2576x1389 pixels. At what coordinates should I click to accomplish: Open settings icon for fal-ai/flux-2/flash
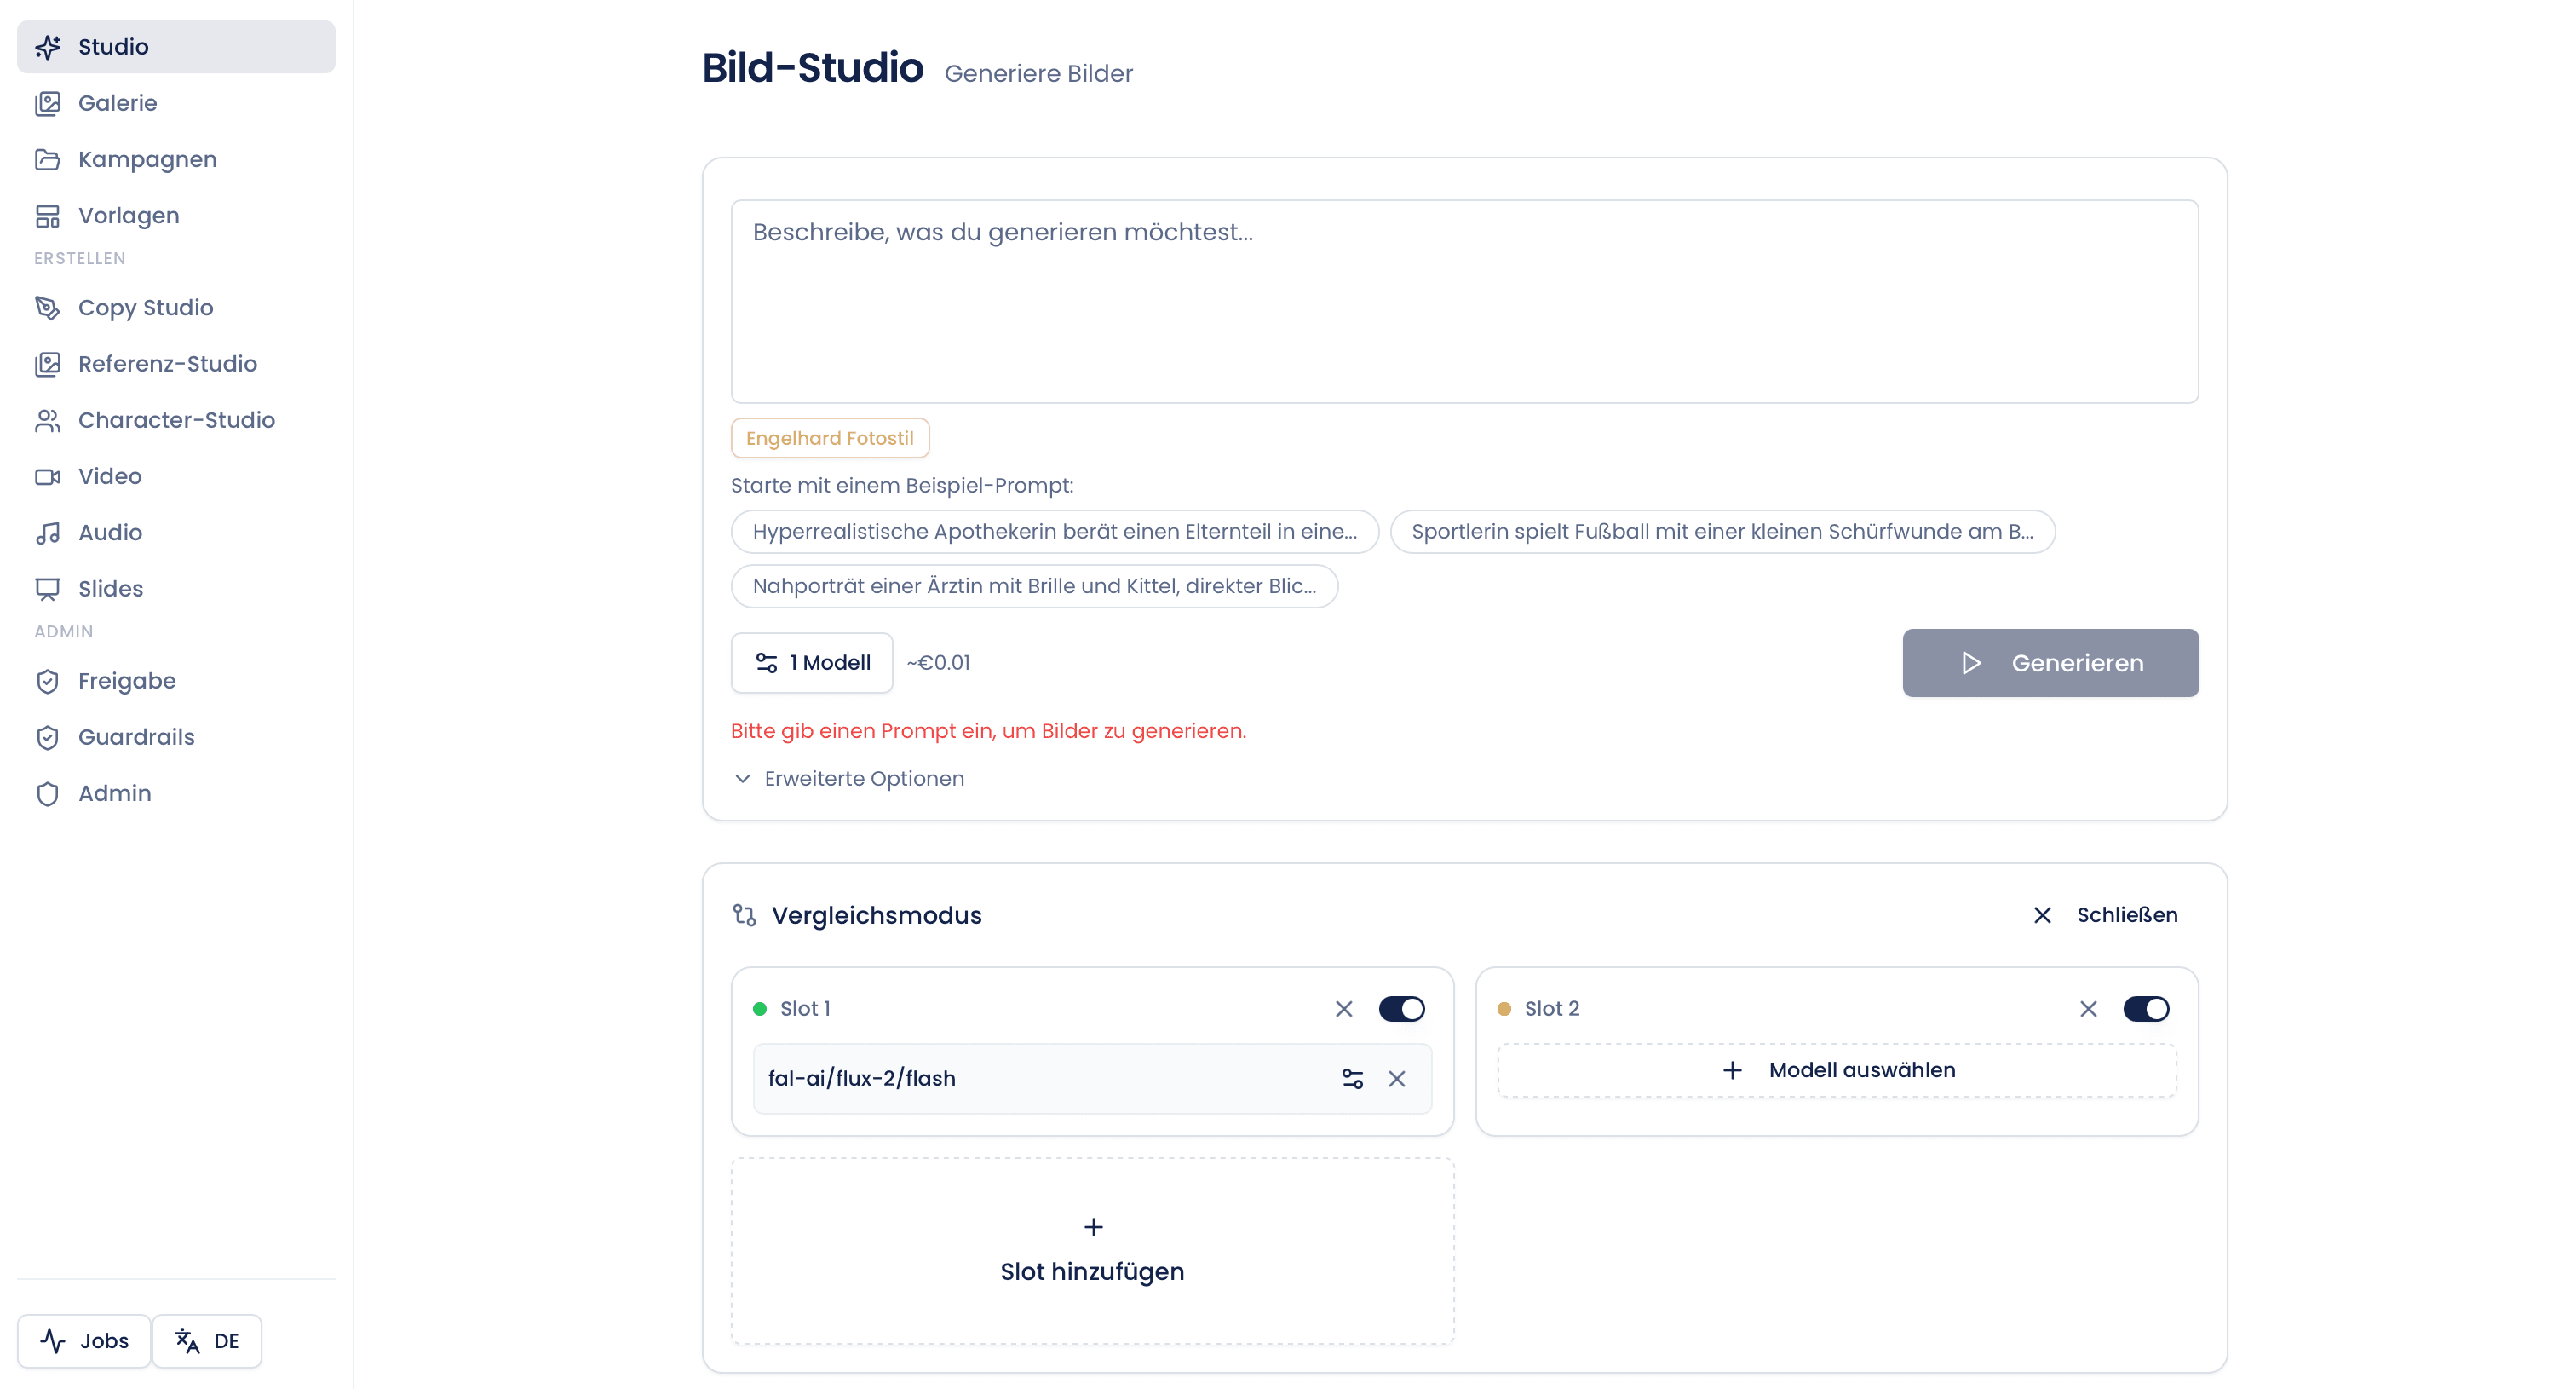(1352, 1078)
